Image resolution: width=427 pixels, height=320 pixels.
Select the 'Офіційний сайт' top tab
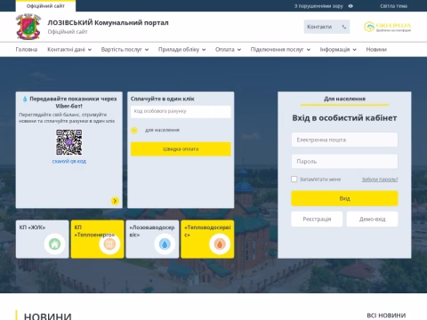click(x=45, y=6)
